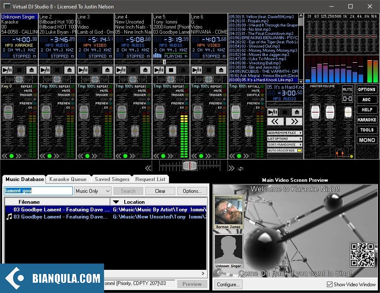Click the green status dot on Line 3 strip
The image size is (380, 293).
(x=87, y=156)
